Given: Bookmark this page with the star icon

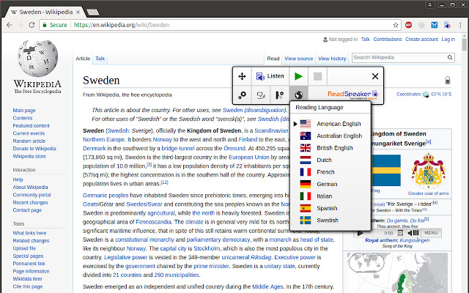Looking at the screenshot, I should point(396,24).
